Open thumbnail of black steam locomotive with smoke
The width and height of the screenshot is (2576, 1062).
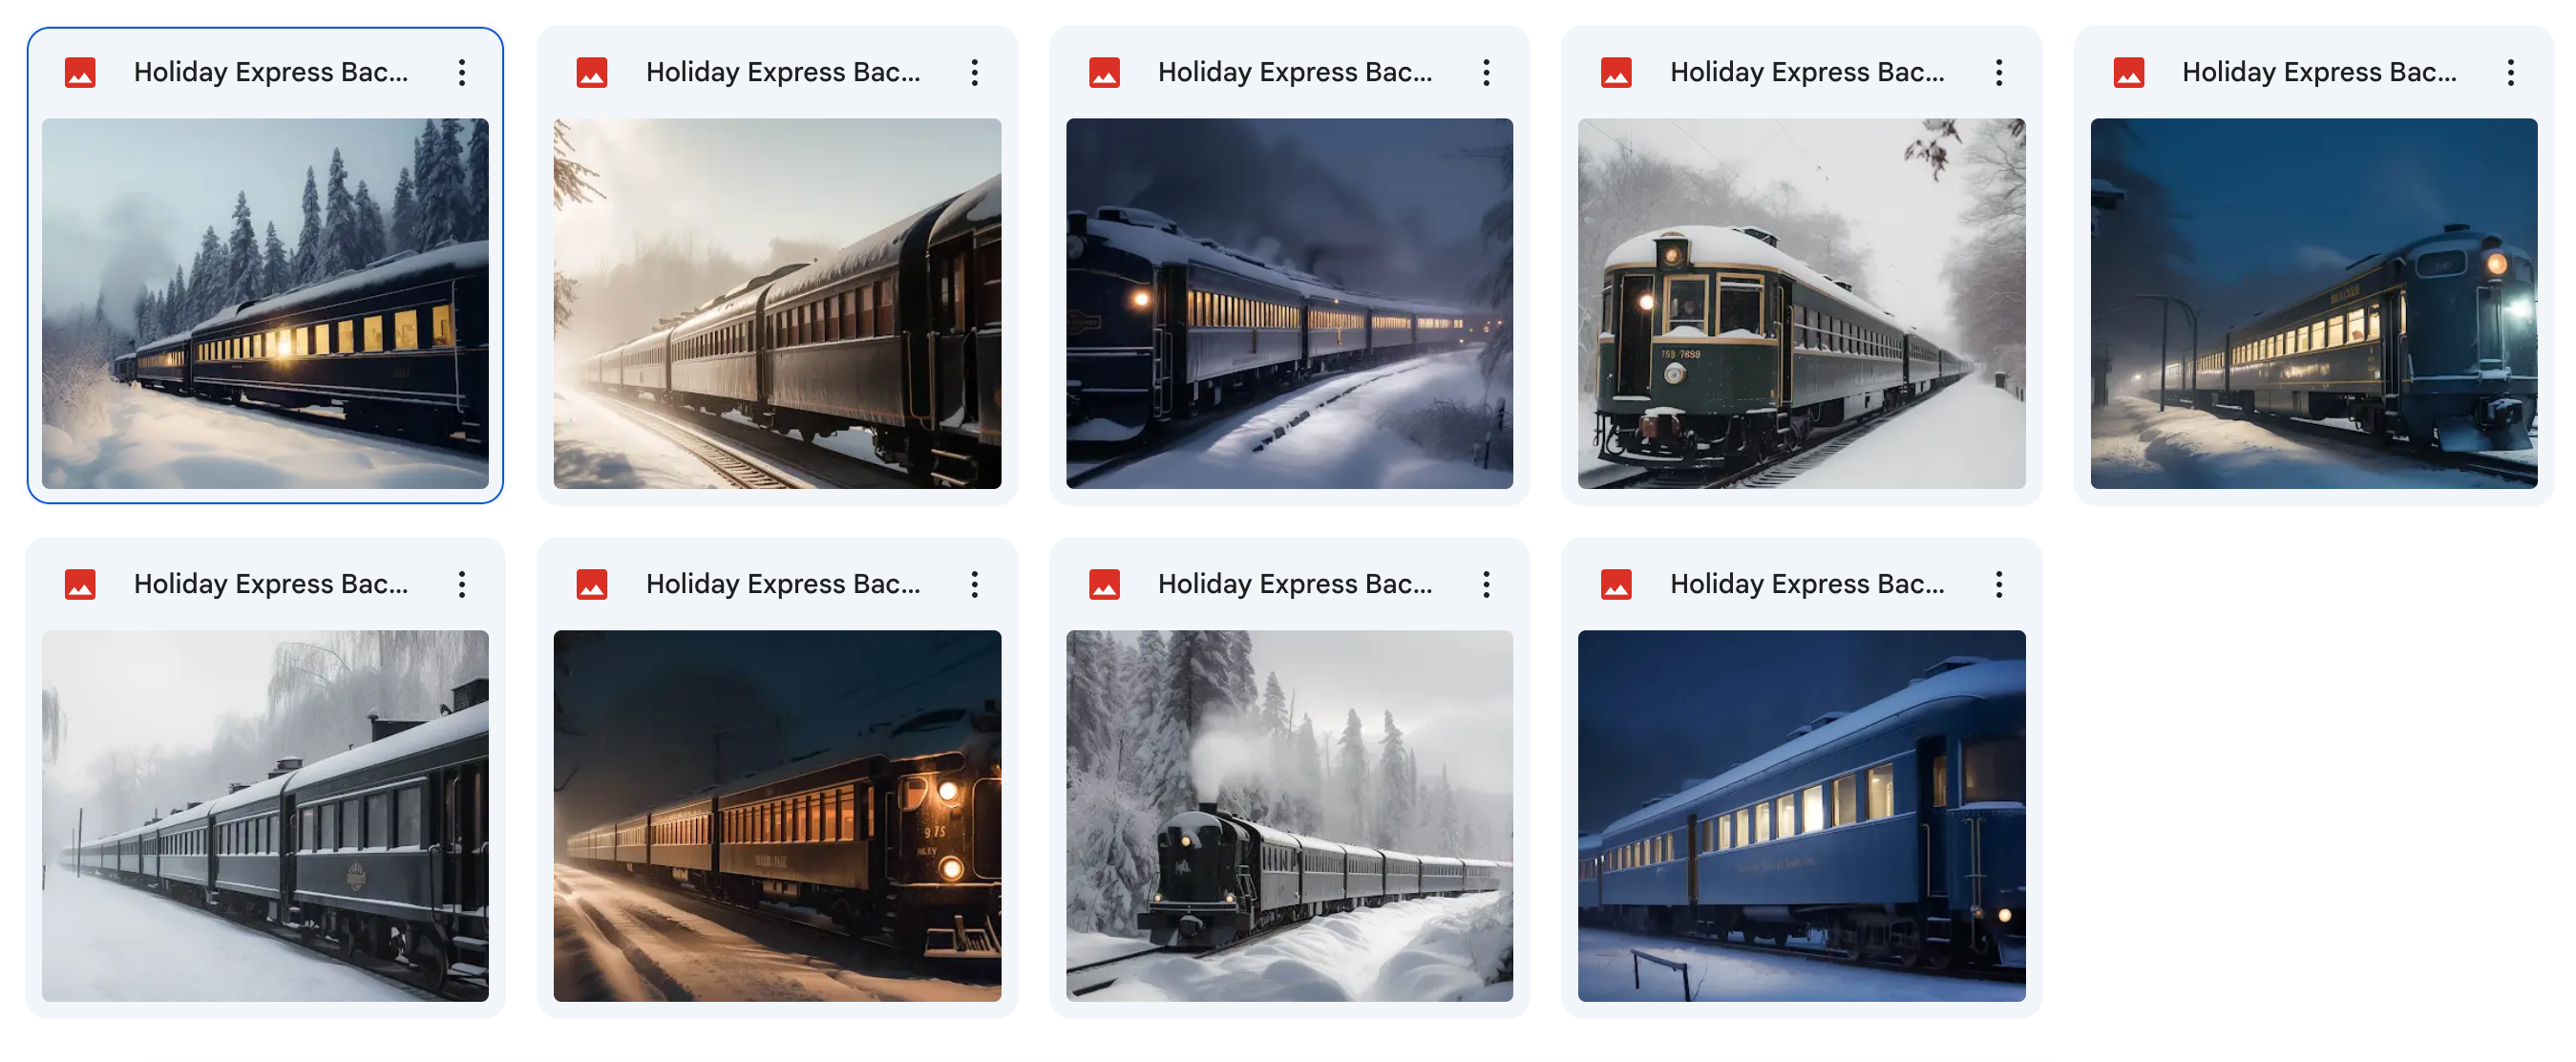point(1289,815)
